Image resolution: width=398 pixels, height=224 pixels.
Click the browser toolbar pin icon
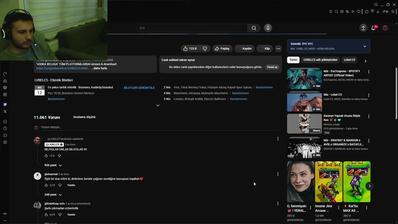pos(331,12)
